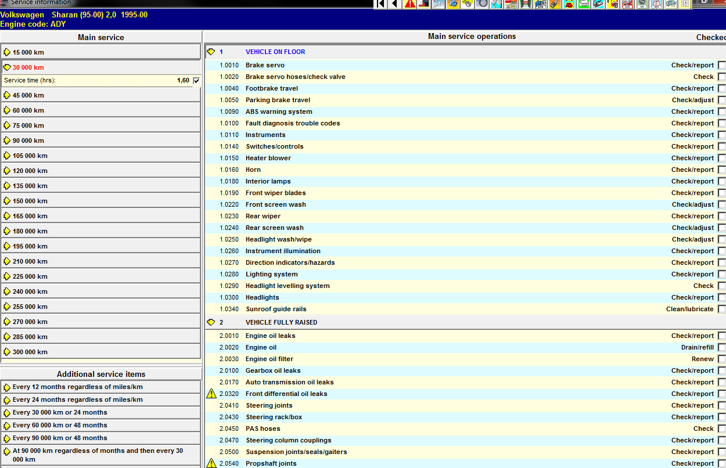Mark Engine oil drain/refill as checked
The width and height of the screenshot is (726, 468).
point(721,347)
